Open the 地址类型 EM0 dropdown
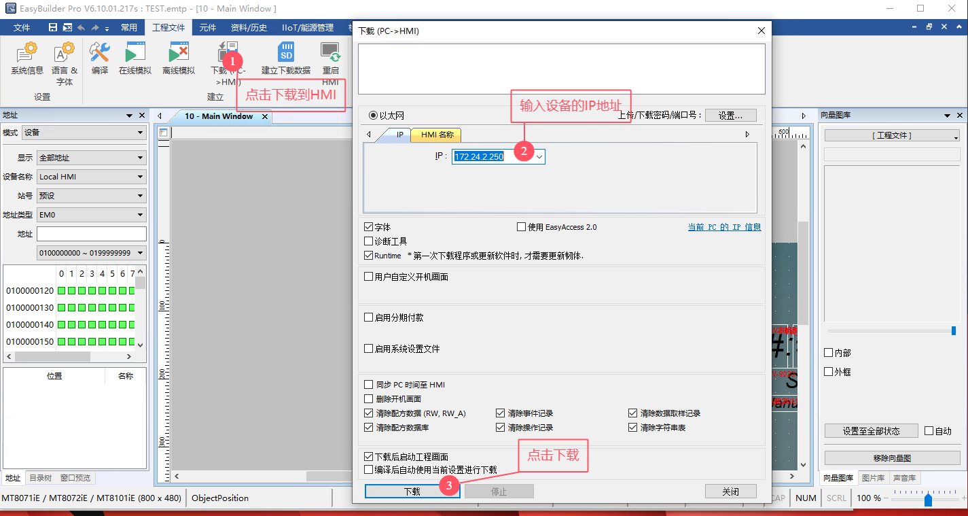 (92, 215)
